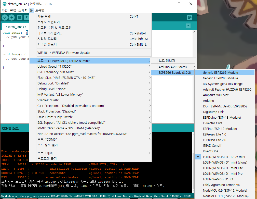Click the status bar board info text

96,196
